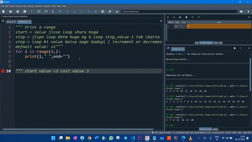Click the editor horizontal scrollbar

click(x=78, y=129)
